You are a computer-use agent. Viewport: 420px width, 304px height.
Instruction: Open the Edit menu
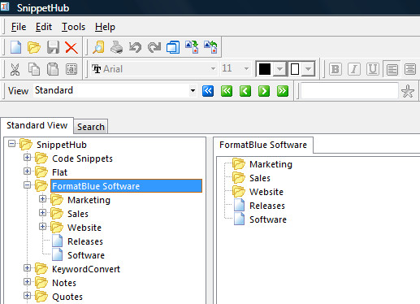44,27
